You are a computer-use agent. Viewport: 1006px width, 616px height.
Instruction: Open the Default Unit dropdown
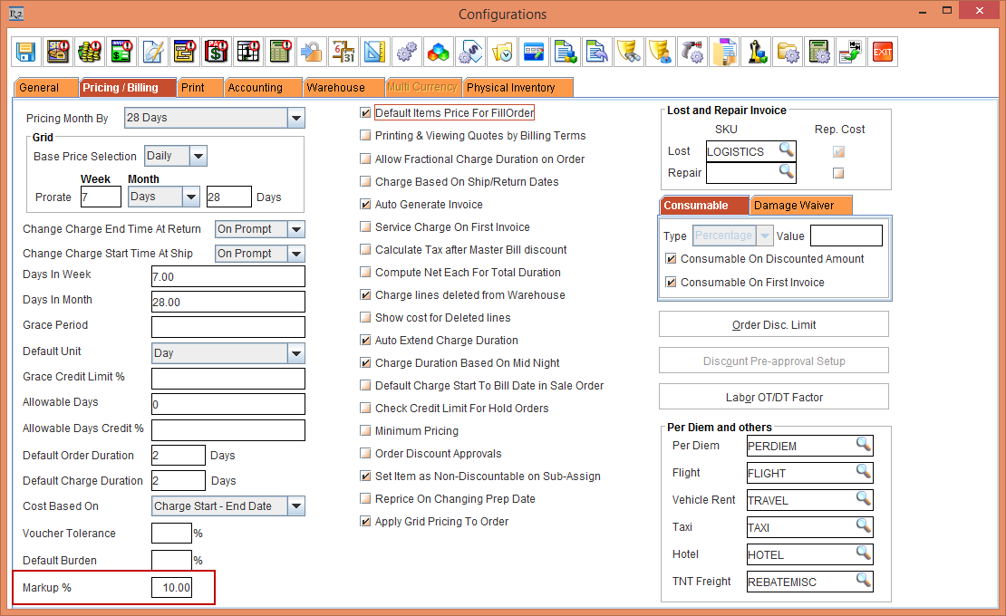tap(295, 353)
